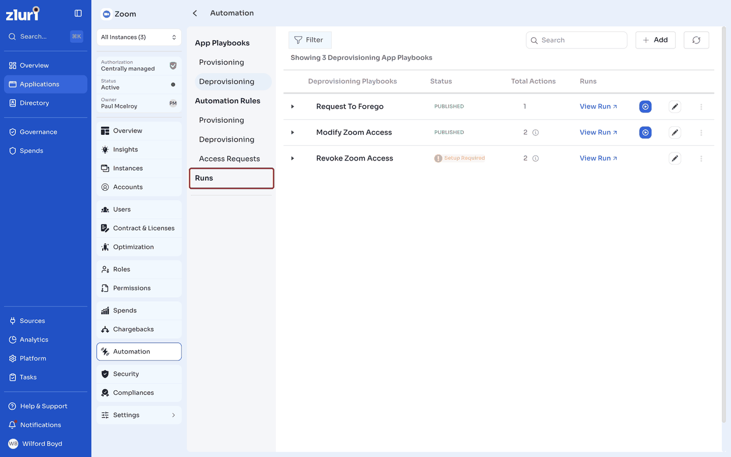Run the Request To Forego playbook
Screen dimensions: 731x457
pyautogui.click(x=645, y=106)
